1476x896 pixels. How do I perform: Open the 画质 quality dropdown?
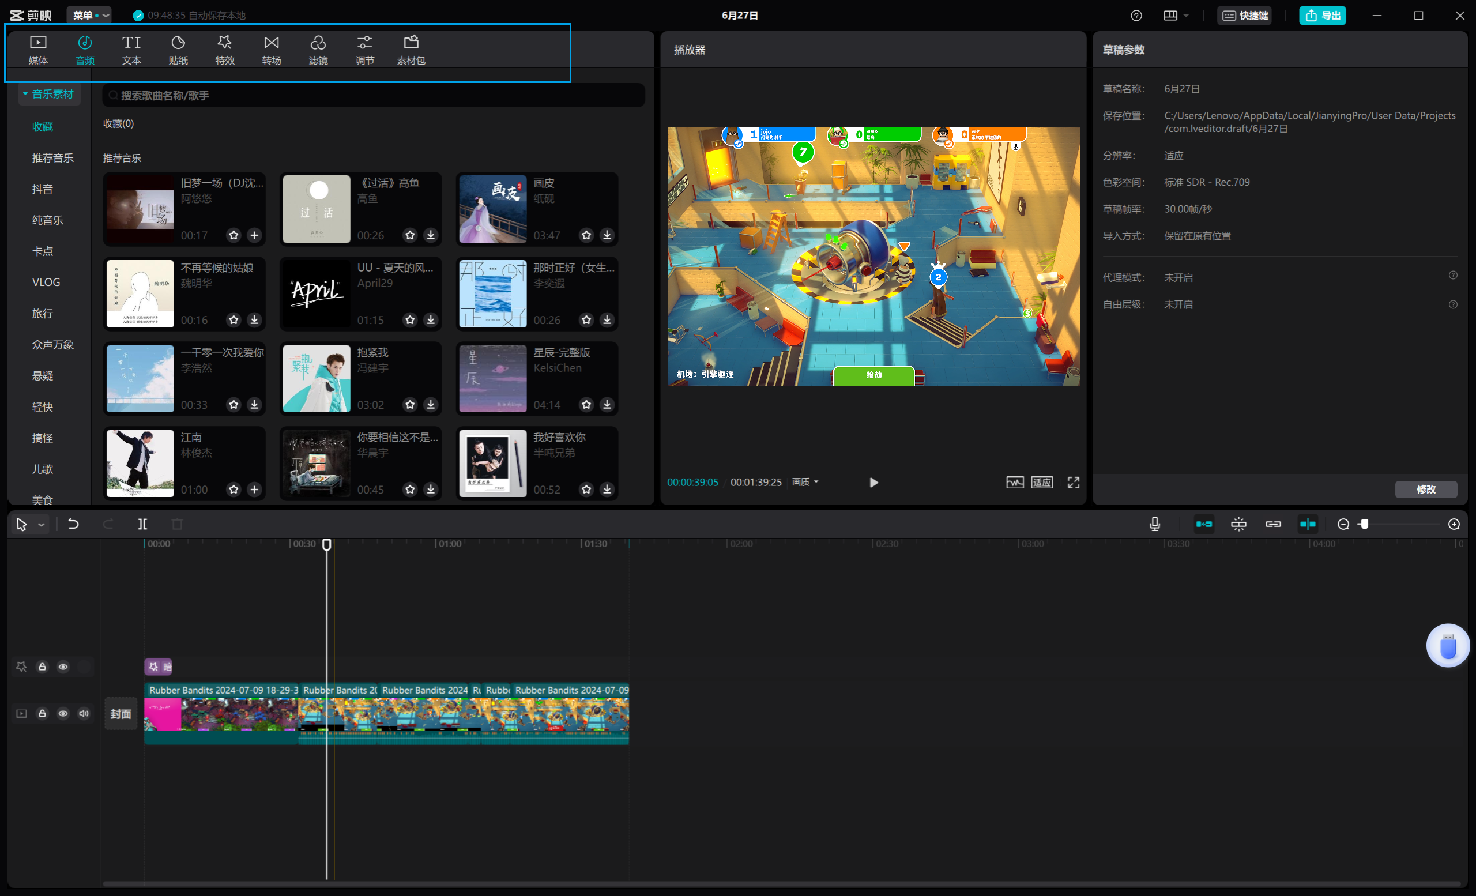tap(805, 482)
